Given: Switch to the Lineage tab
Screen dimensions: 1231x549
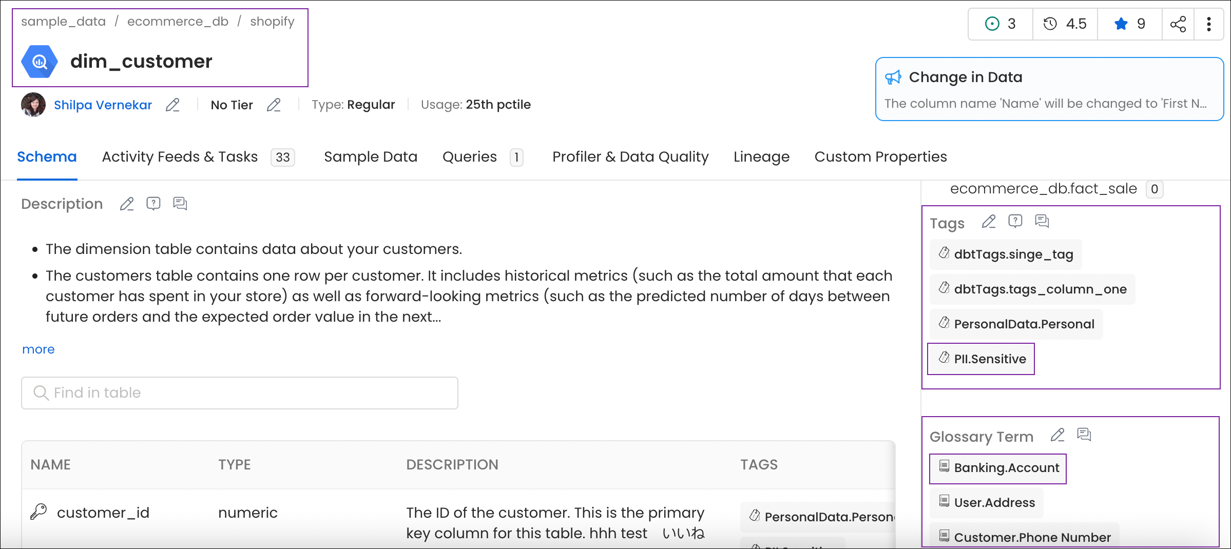Looking at the screenshot, I should (x=761, y=156).
